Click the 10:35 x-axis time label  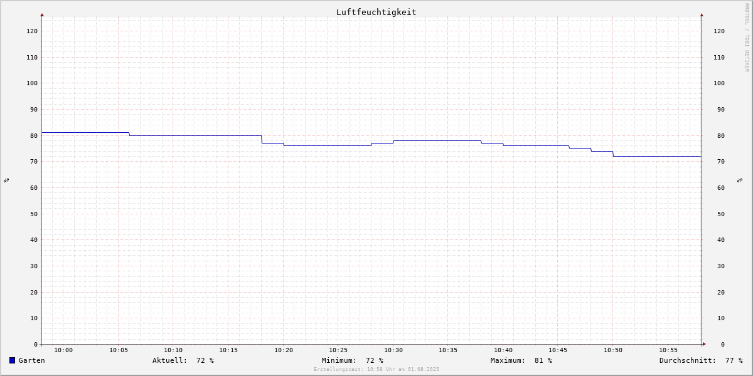(x=448, y=350)
